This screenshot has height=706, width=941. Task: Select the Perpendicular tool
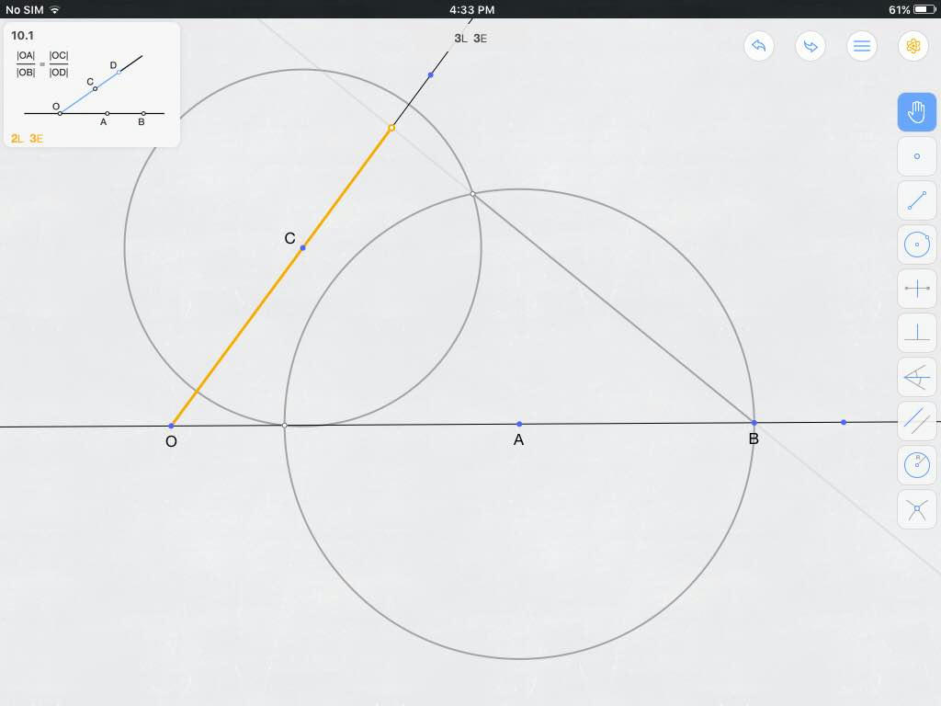point(916,333)
